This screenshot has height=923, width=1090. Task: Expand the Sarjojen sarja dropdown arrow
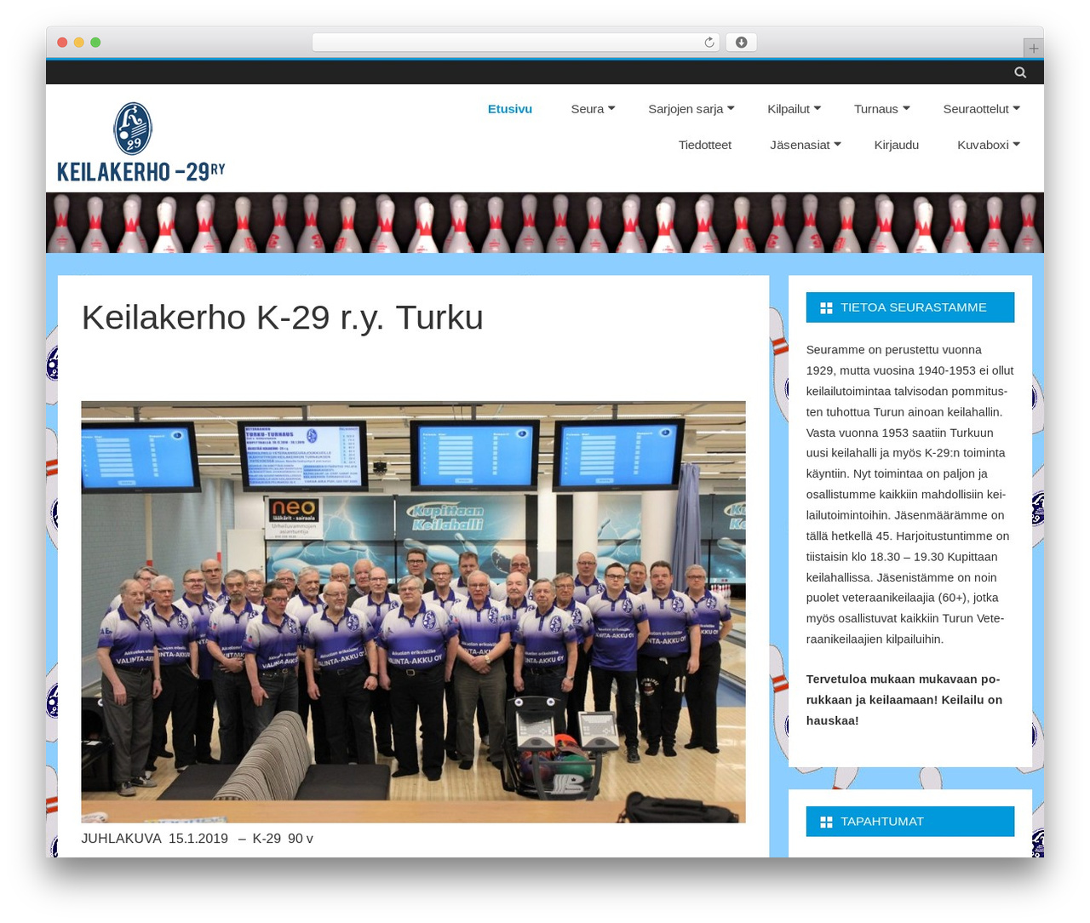click(731, 108)
